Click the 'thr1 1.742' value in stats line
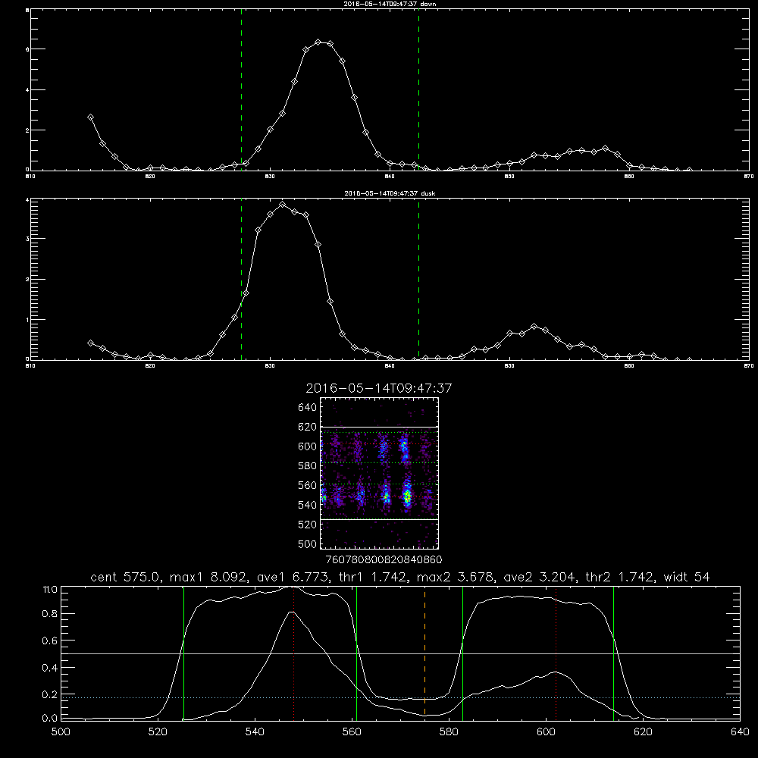 coord(373,577)
